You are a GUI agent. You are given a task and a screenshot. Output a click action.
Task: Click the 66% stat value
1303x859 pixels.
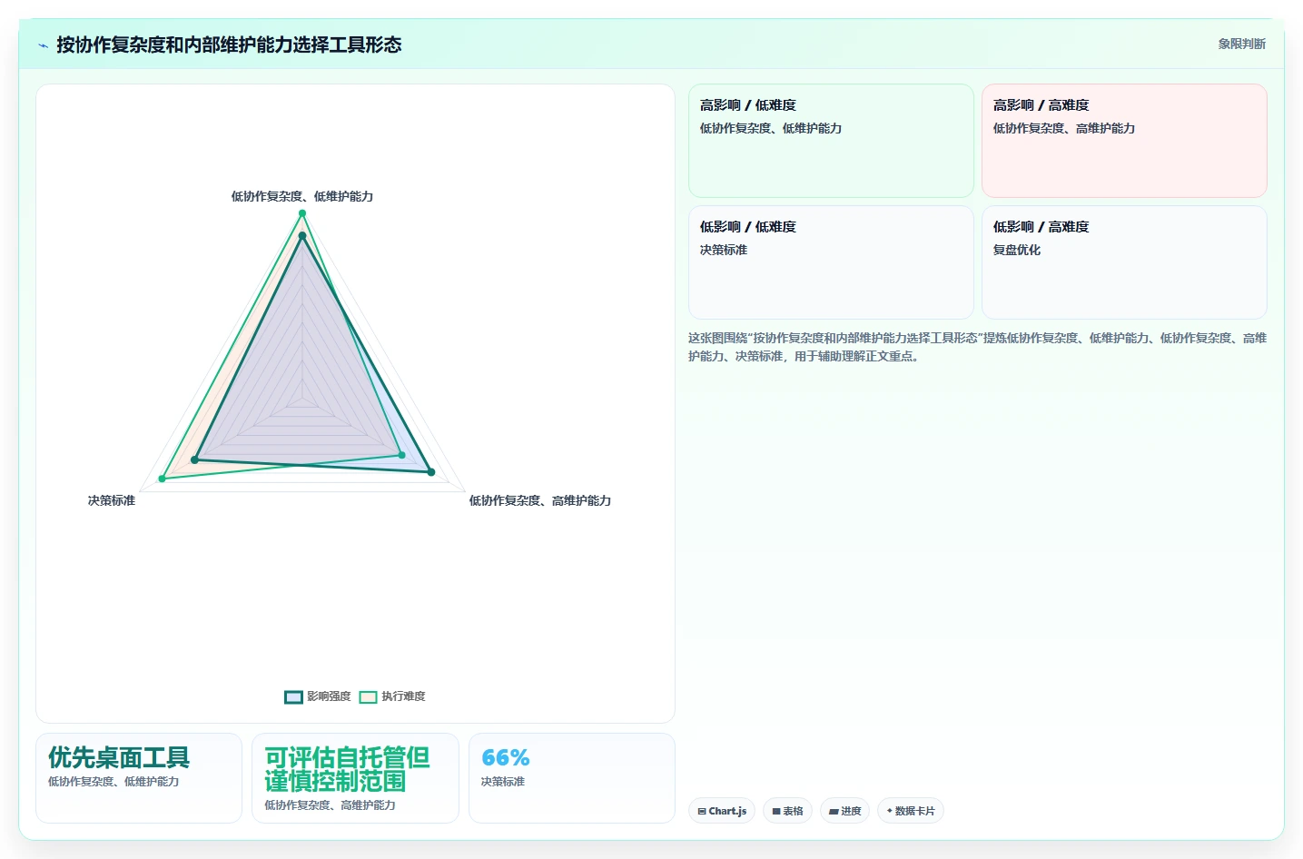tap(506, 758)
